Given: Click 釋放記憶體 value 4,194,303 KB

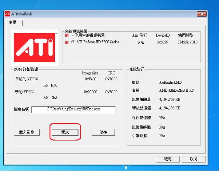Looking at the screenshot, I should point(170,108).
